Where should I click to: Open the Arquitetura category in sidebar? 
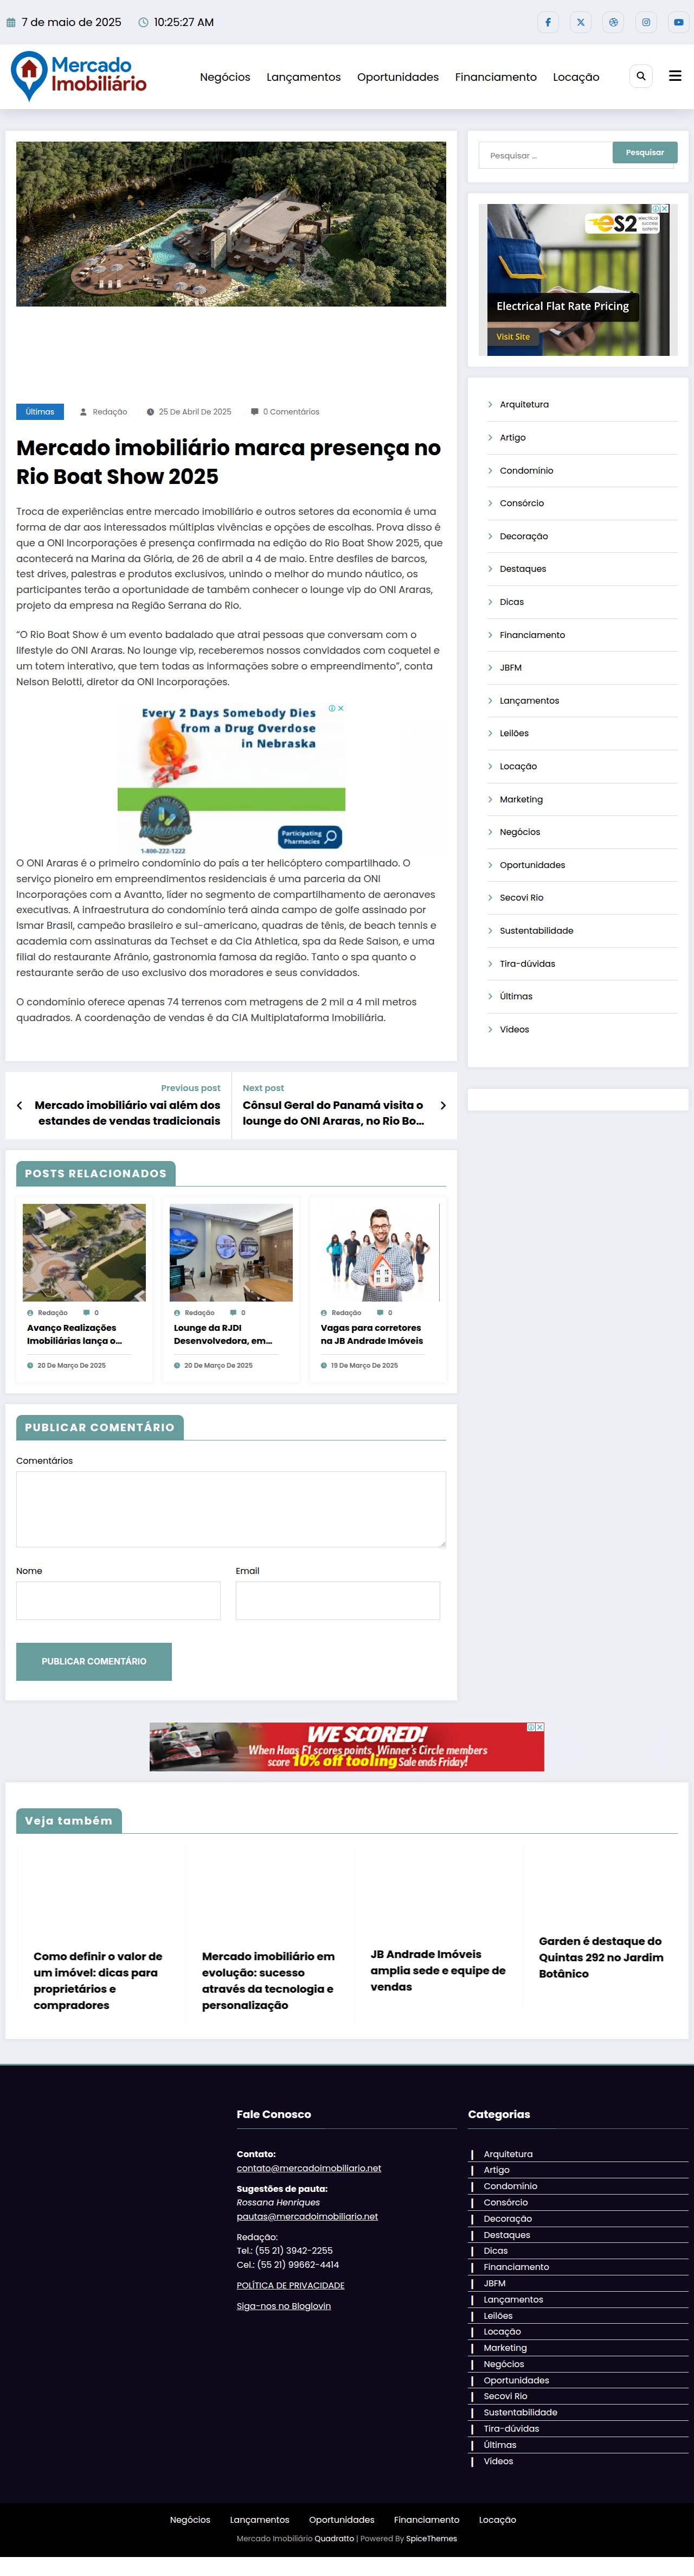[x=524, y=405]
